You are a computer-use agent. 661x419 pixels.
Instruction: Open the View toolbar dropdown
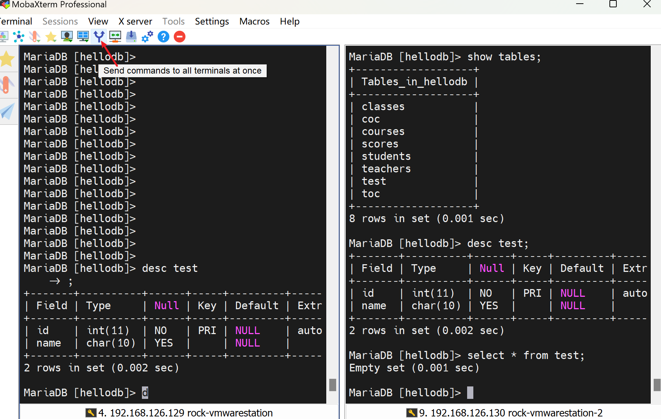pos(67,37)
